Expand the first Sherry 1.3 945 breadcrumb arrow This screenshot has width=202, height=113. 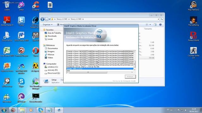69,19
